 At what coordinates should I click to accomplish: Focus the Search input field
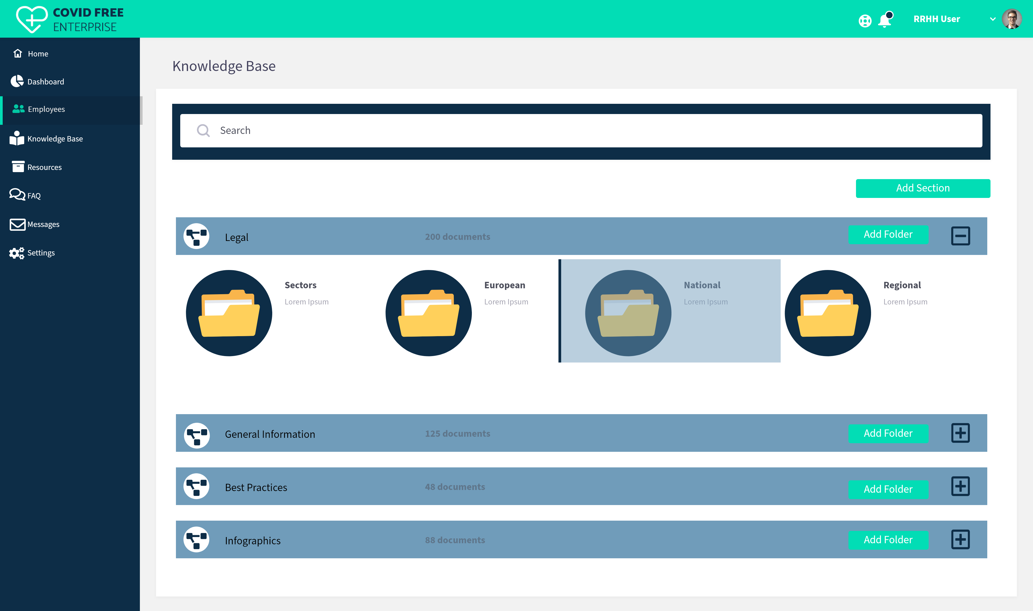pyautogui.click(x=581, y=130)
